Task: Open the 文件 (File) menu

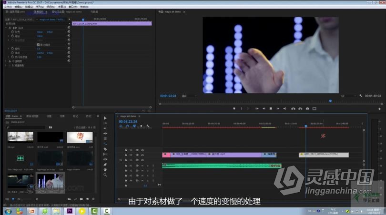Action: click(x=6, y=7)
